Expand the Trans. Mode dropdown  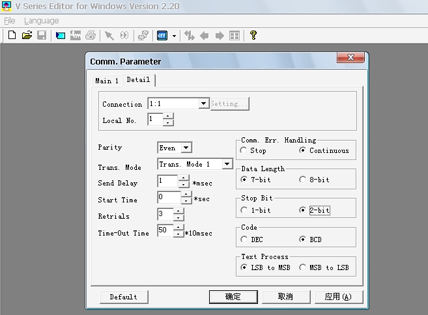(227, 165)
